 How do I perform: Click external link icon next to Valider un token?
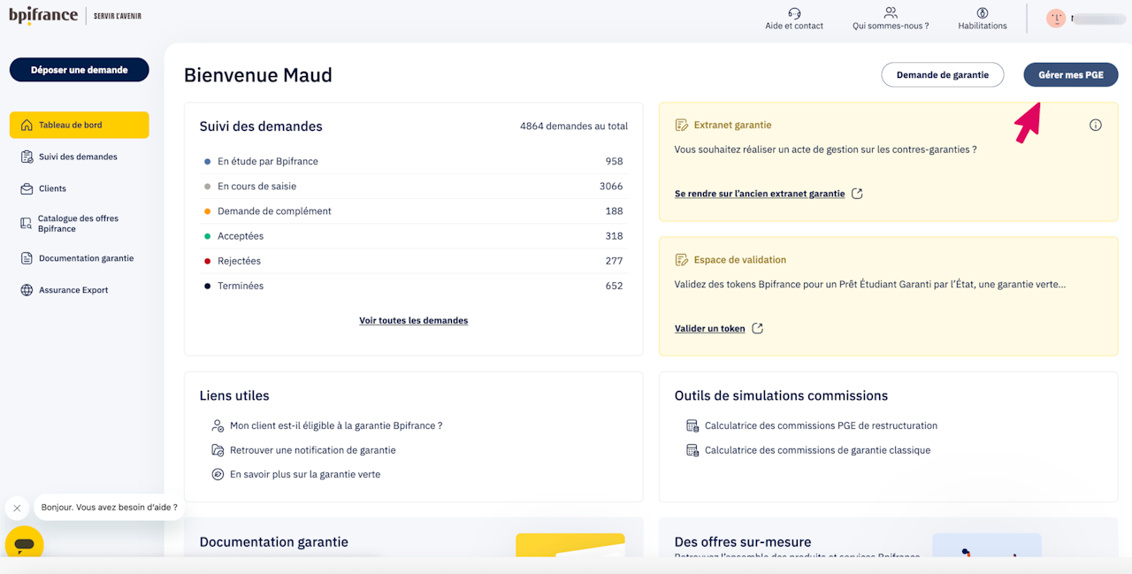coord(757,328)
